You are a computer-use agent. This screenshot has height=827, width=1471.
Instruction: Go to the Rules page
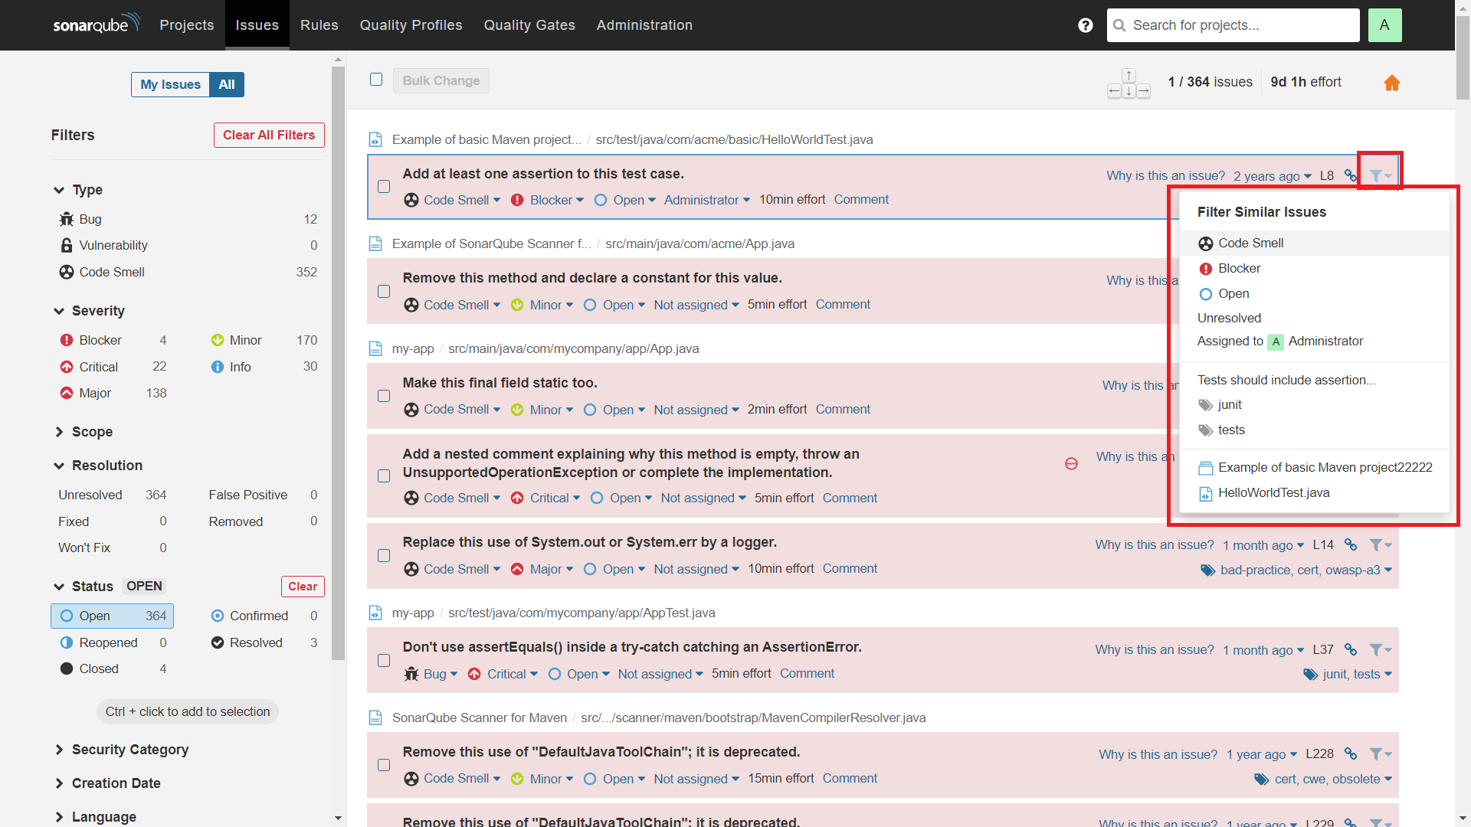pos(319,25)
